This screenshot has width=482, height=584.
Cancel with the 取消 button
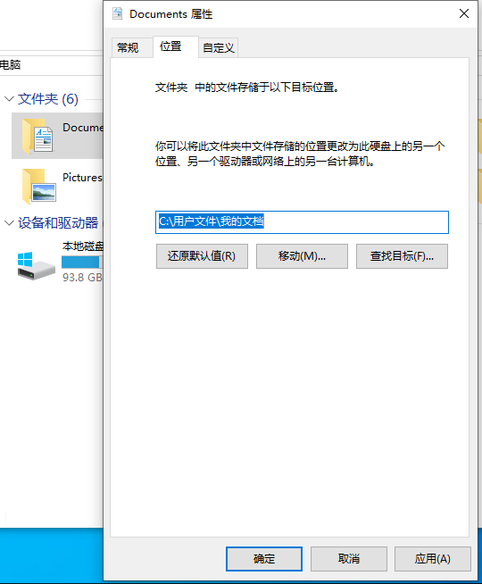(x=349, y=559)
